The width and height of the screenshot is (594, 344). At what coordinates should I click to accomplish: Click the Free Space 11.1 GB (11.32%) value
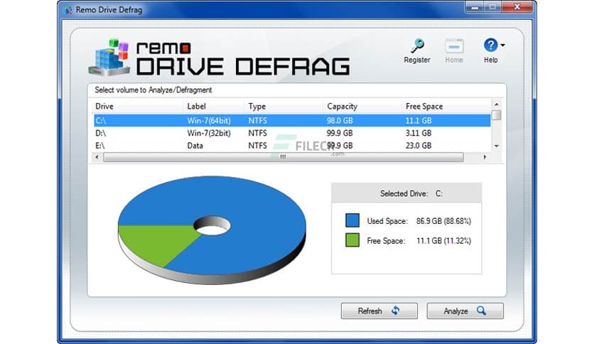pyautogui.click(x=443, y=240)
